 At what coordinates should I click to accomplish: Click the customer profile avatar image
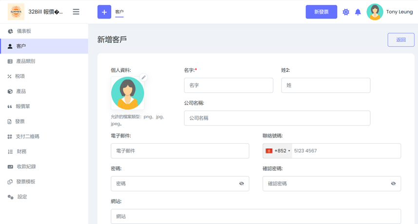(x=127, y=93)
